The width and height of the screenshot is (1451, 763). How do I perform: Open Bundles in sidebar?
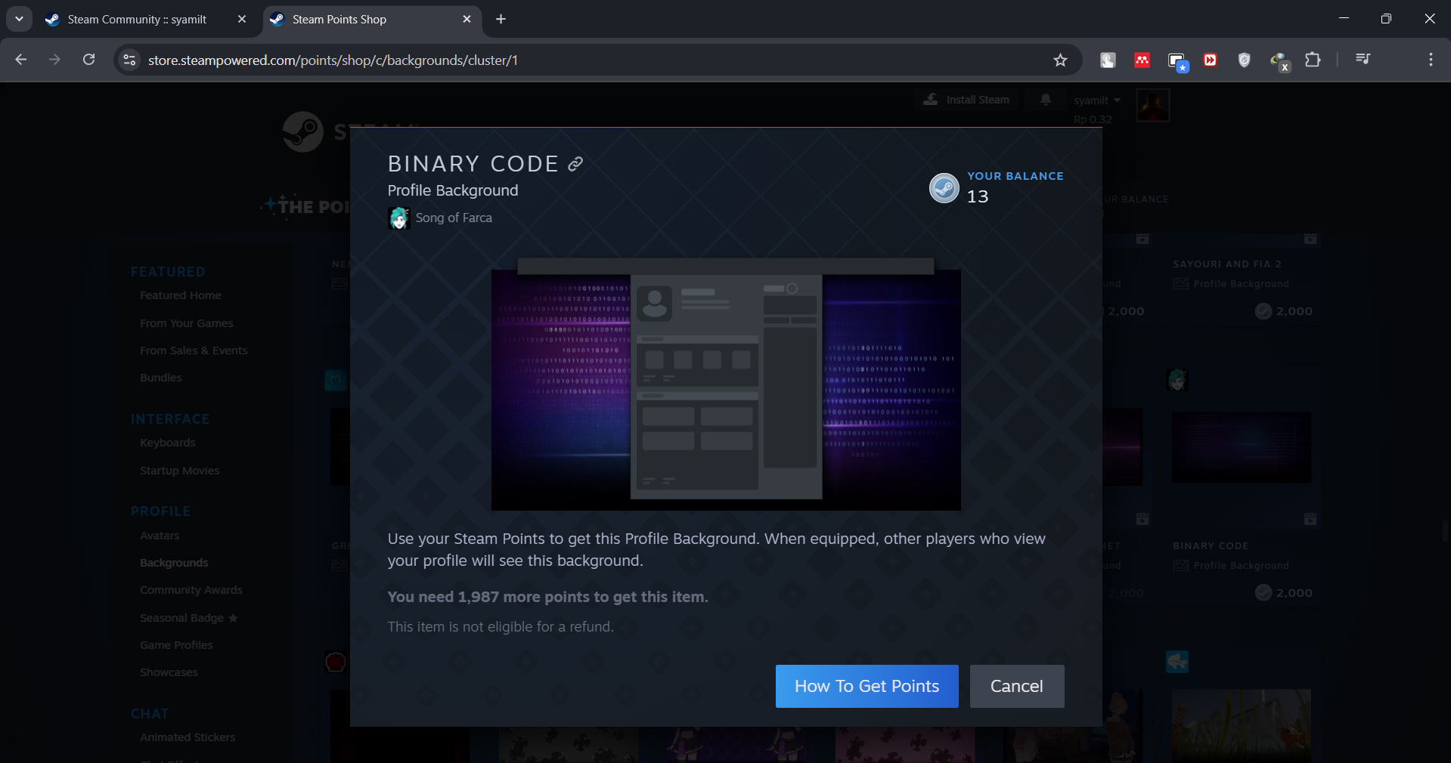pos(161,378)
